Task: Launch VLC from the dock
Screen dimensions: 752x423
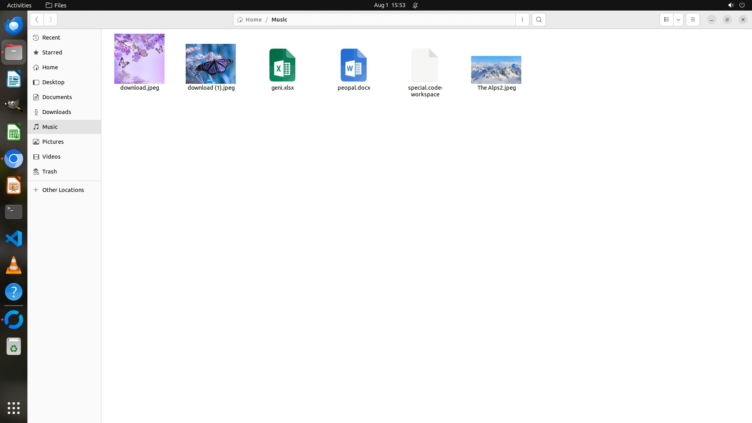Action: click(14, 266)
